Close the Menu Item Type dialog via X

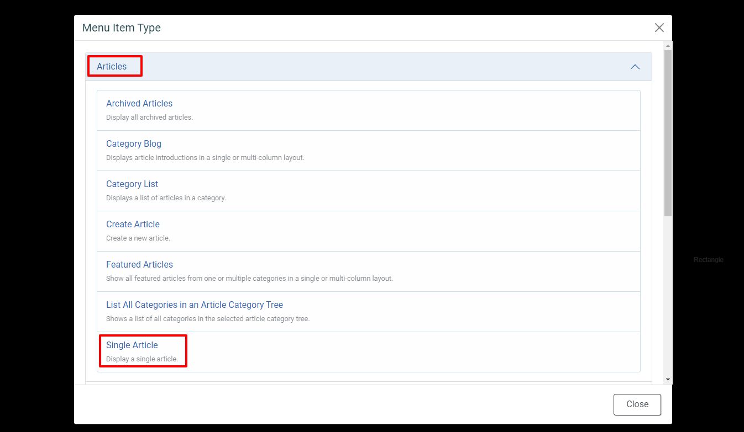[659, 28]
